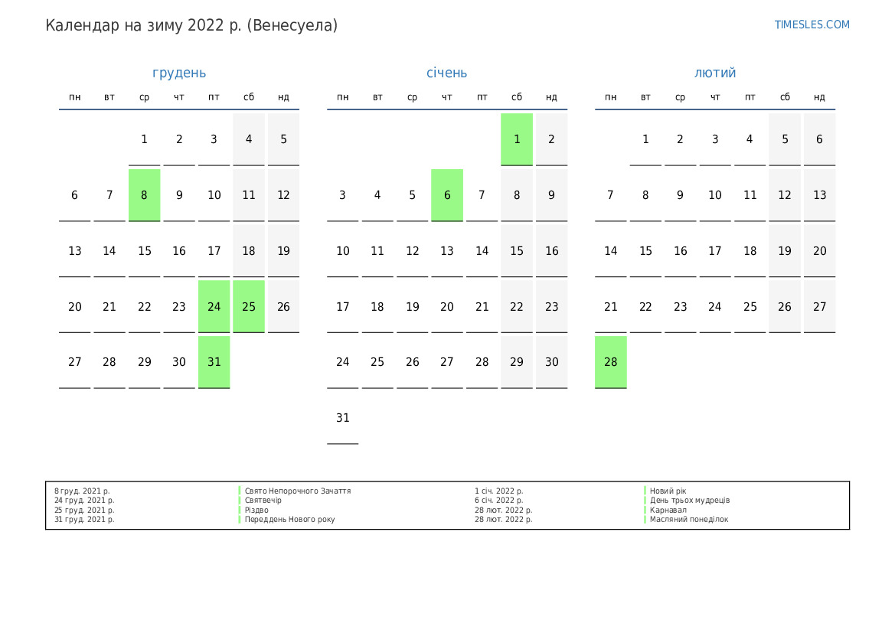This screenshot has width=895, height=633.
Task: Click green marker beside 'Різдво'
Action: click(240, 511)
